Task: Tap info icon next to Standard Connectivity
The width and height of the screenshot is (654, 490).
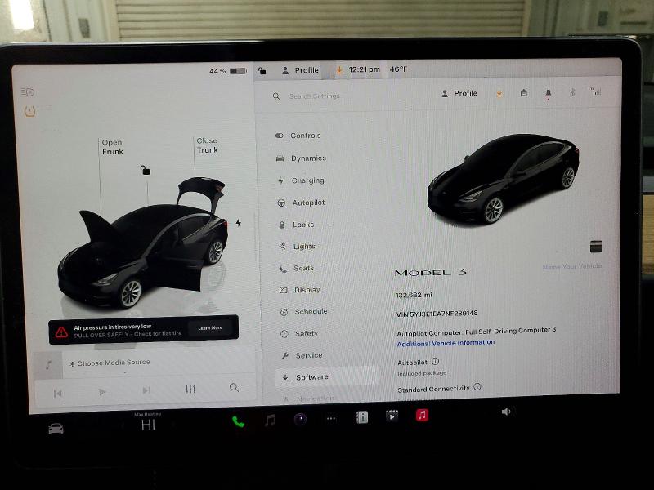Action: (x=477, y=386)
